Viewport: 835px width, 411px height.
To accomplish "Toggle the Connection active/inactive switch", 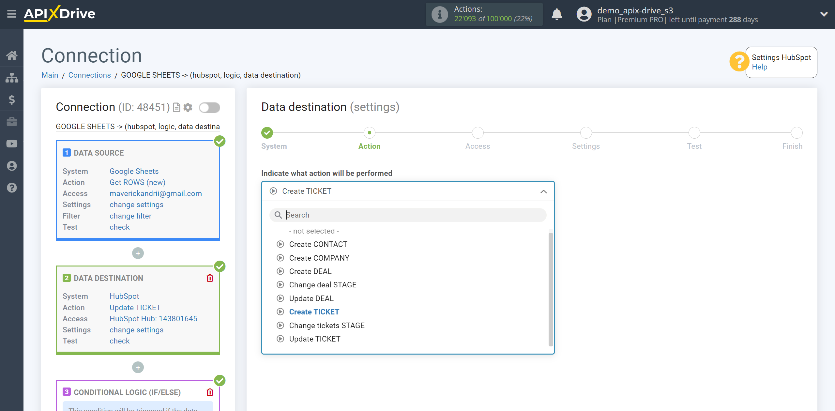I will pos(209,108).
